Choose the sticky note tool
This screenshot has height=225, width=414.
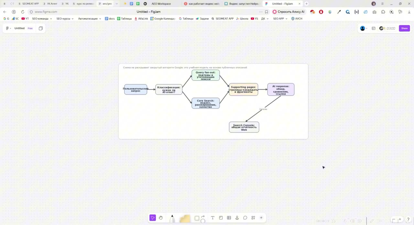[185, 219]
